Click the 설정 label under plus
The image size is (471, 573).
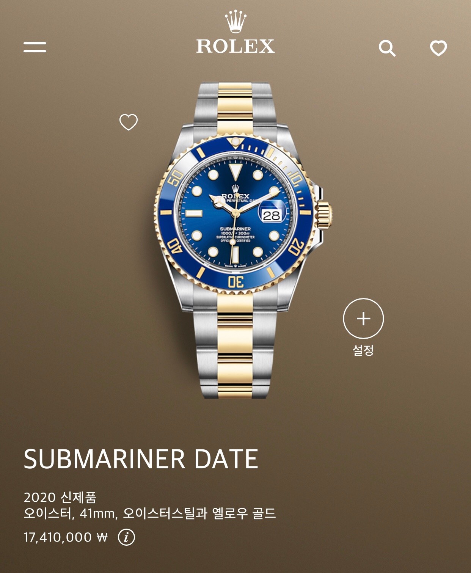(363, 350)
